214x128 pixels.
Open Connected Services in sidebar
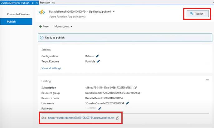(x=18, y=14)
